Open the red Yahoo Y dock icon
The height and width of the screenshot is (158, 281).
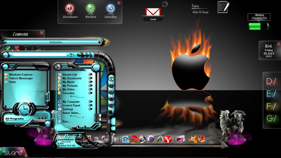pos(168,139)
